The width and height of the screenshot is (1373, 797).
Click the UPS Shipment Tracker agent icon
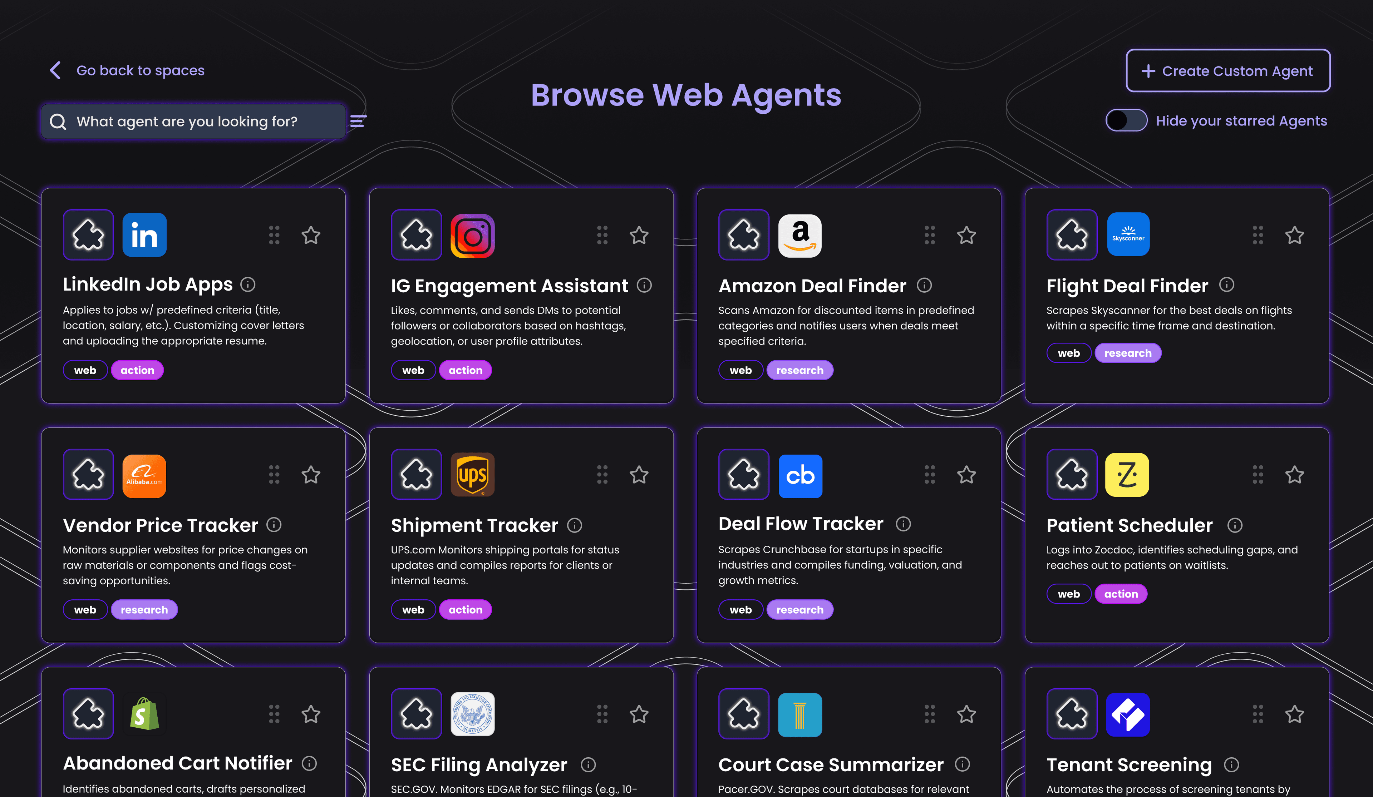coord(472,474)
